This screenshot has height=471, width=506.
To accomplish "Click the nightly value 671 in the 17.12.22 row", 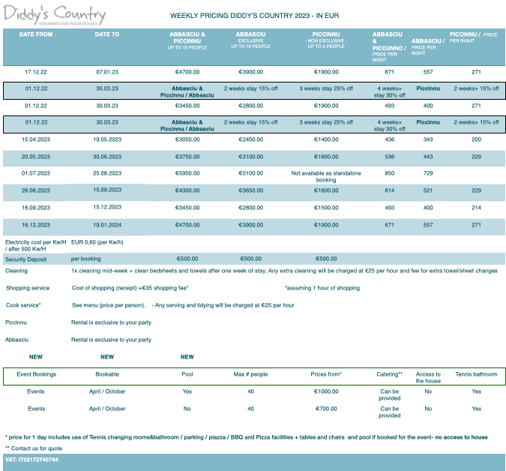I will (x=389, y=72).
